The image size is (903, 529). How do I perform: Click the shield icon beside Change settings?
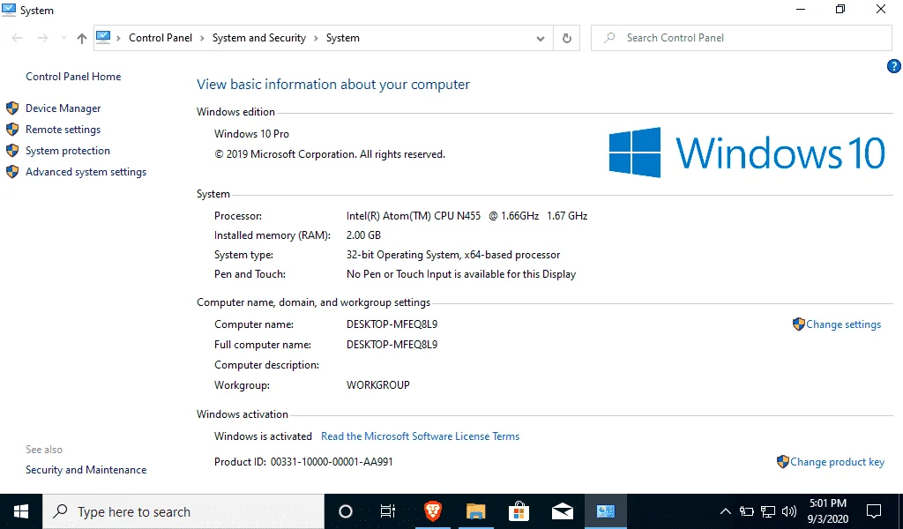(798, 324)
